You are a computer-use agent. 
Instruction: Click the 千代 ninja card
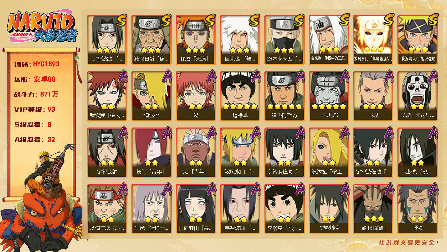pos(151,209)
